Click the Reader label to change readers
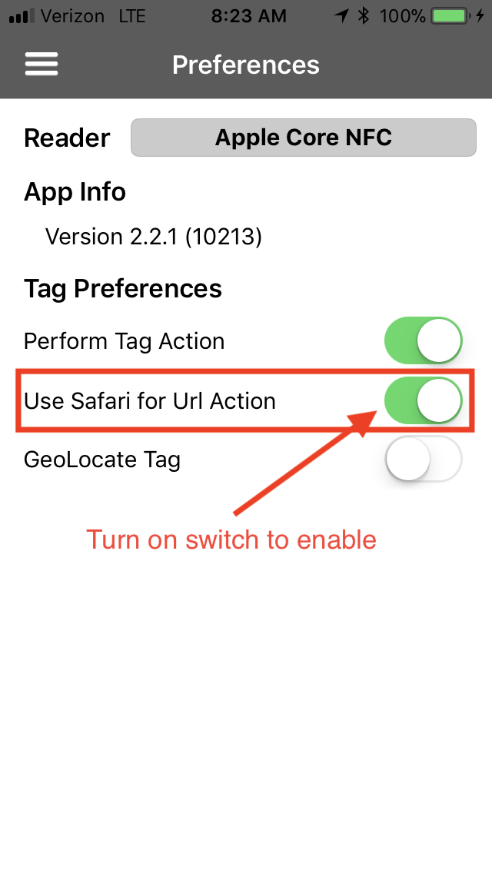Screen dimensions: 492x873 [67, 138]
